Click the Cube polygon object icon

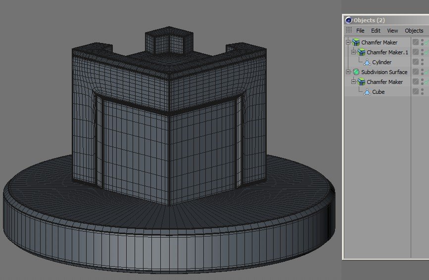367,92
